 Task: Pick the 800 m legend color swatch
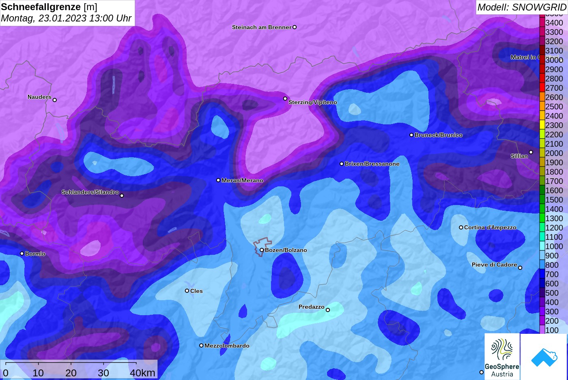[x=542, y=265]
